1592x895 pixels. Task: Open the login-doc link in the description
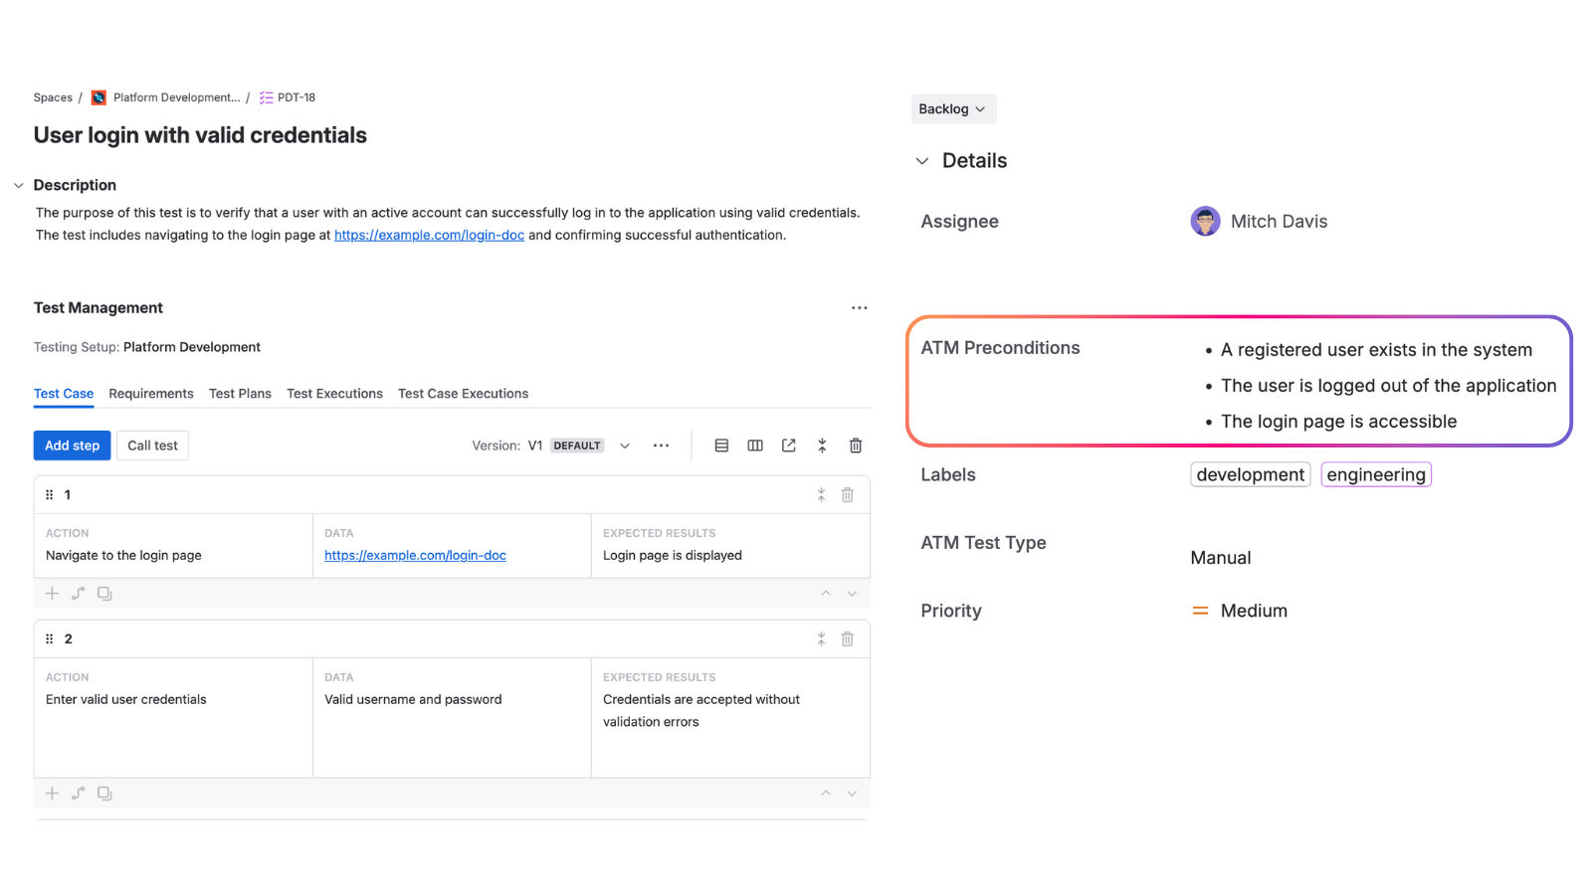[x=429, y=235]
